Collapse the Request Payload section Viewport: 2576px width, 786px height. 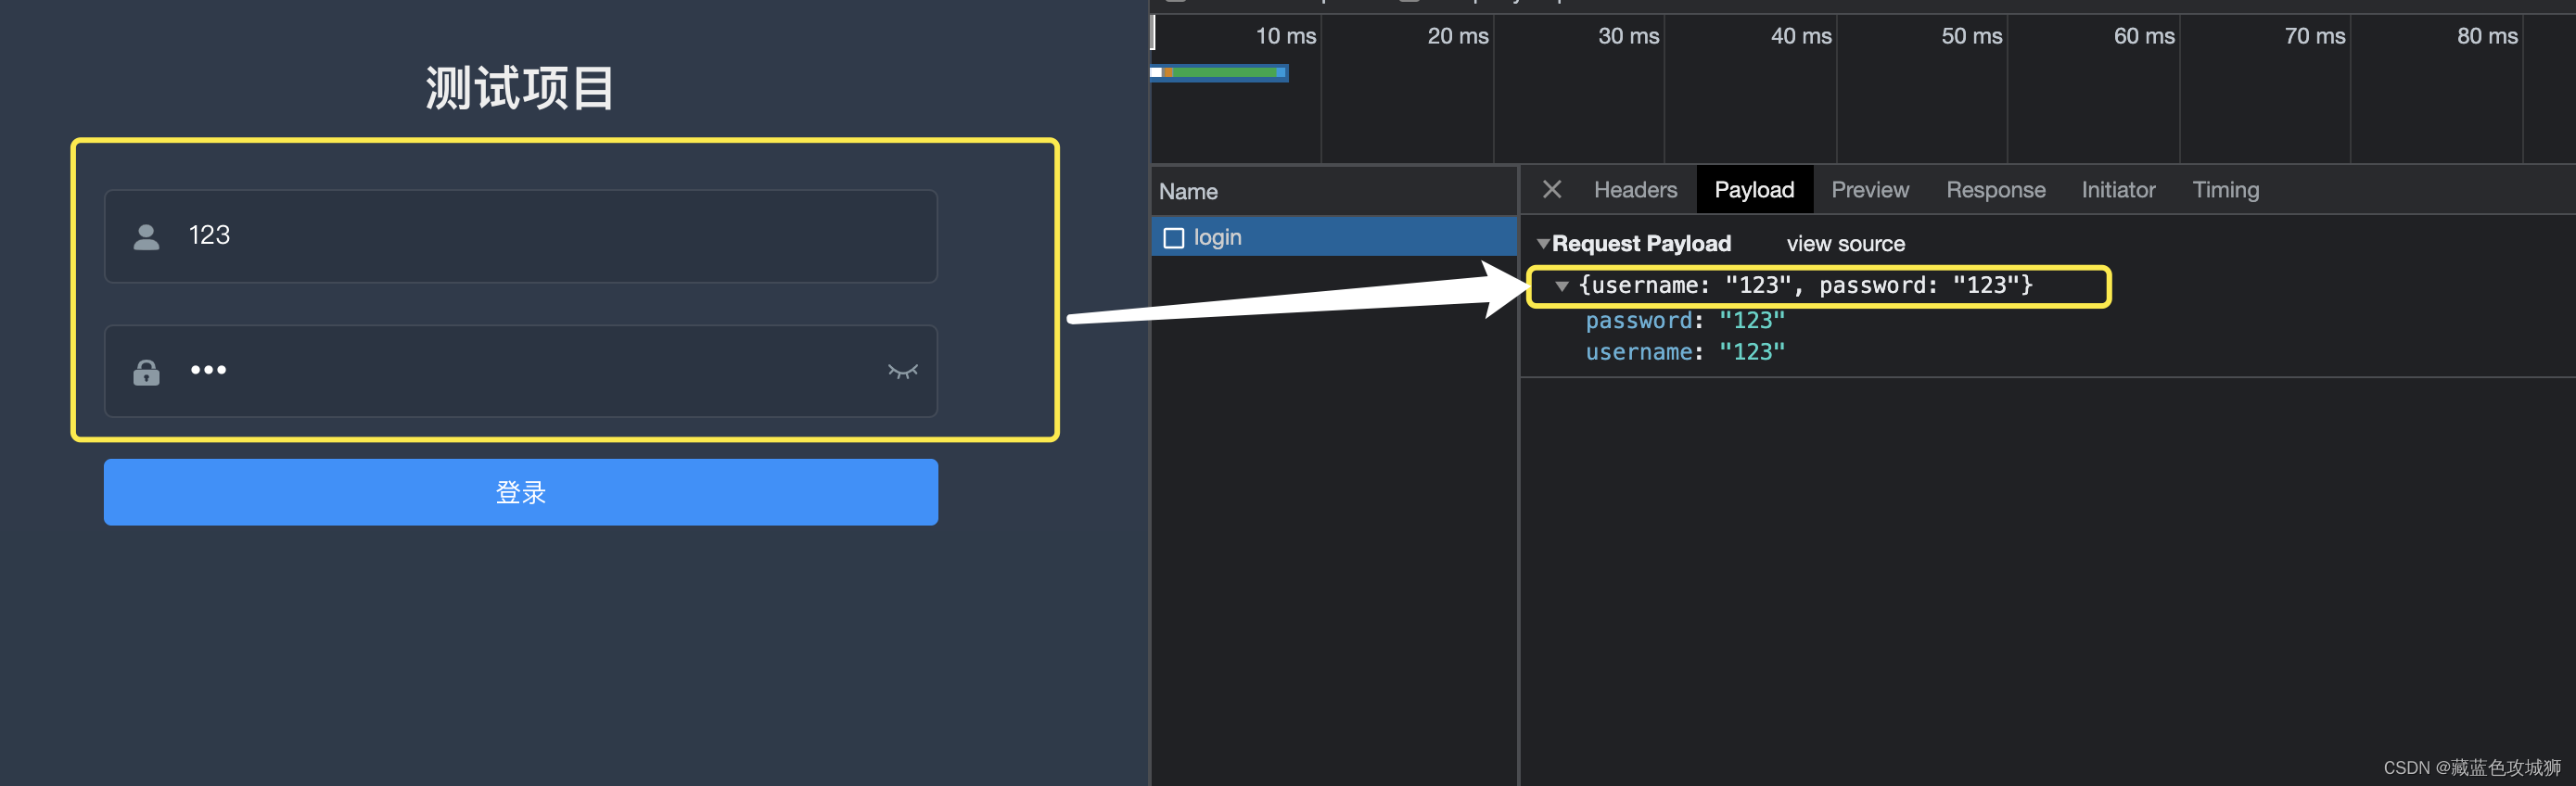(x=1543, y=243)
